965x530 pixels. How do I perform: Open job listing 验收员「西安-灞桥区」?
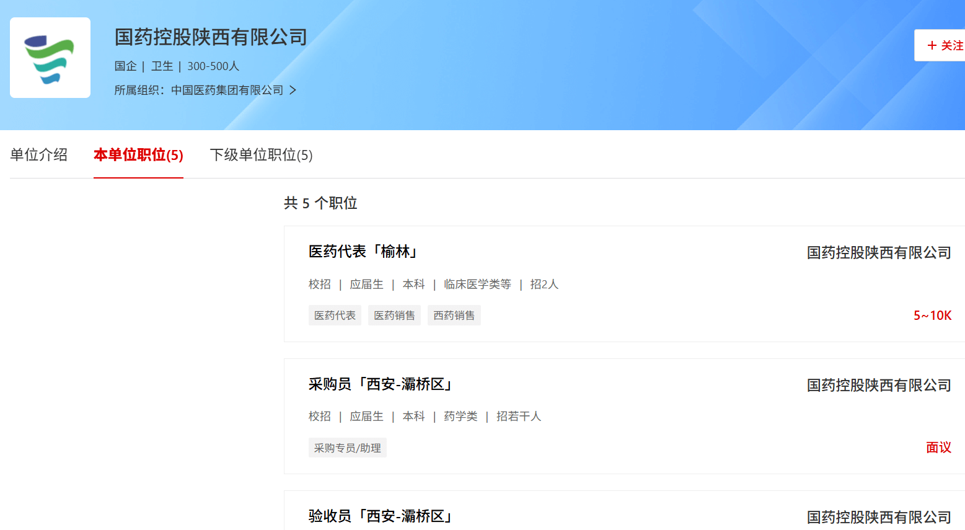pyautogui.click(x=381, y=516)
